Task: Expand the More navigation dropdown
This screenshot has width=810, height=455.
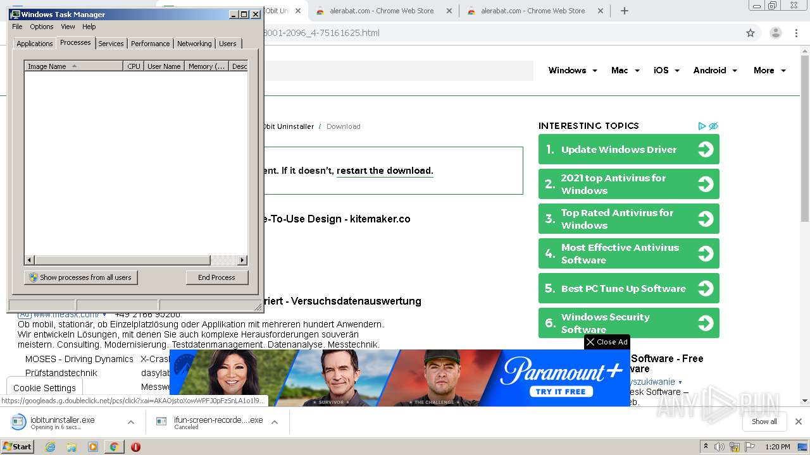Action: (769, 70)
